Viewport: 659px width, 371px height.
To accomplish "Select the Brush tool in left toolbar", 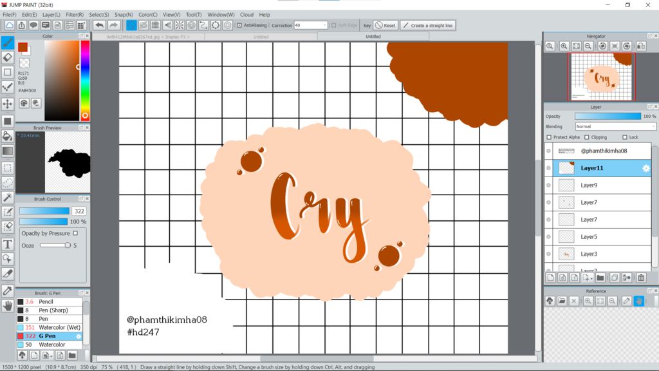I will pyautogui.click(x=8, y=42).
